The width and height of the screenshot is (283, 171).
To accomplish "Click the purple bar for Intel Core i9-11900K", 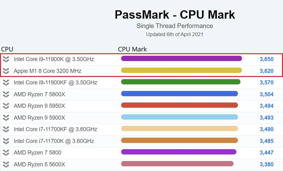I will click(x=182, y=59).
